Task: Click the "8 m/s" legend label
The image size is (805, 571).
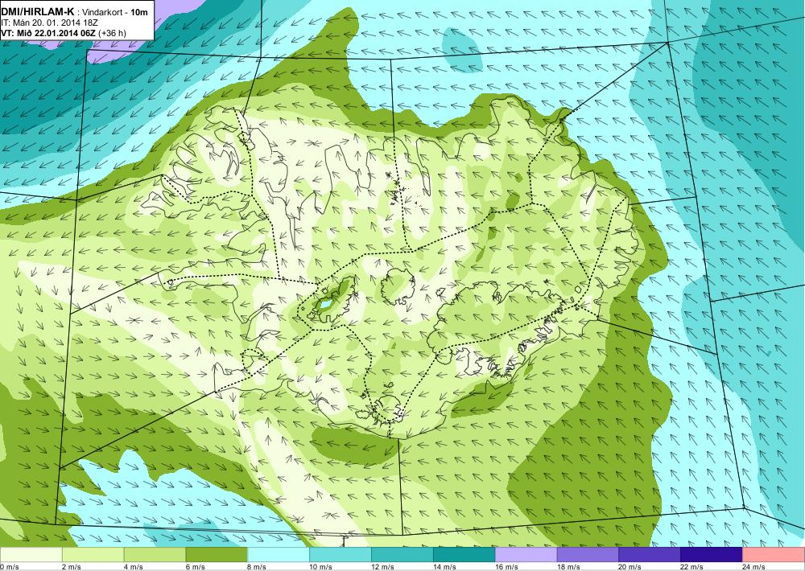Action: pyautogui.click(x=258, y=567)
